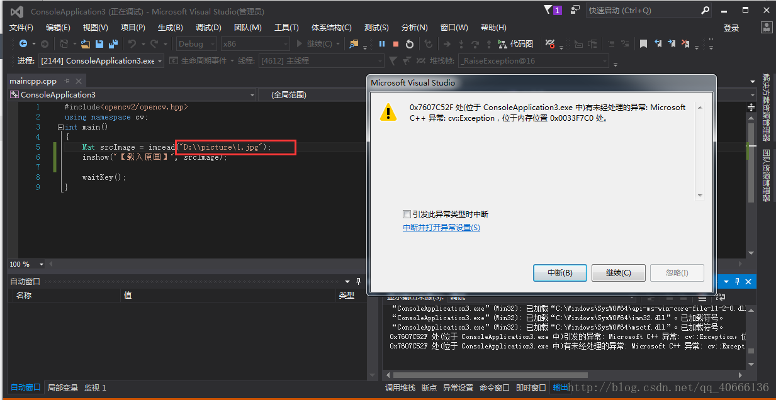Screen dimensions: 776x400
Task: Switch to the 即时窗口 tab
Action: tap(531, 388)
